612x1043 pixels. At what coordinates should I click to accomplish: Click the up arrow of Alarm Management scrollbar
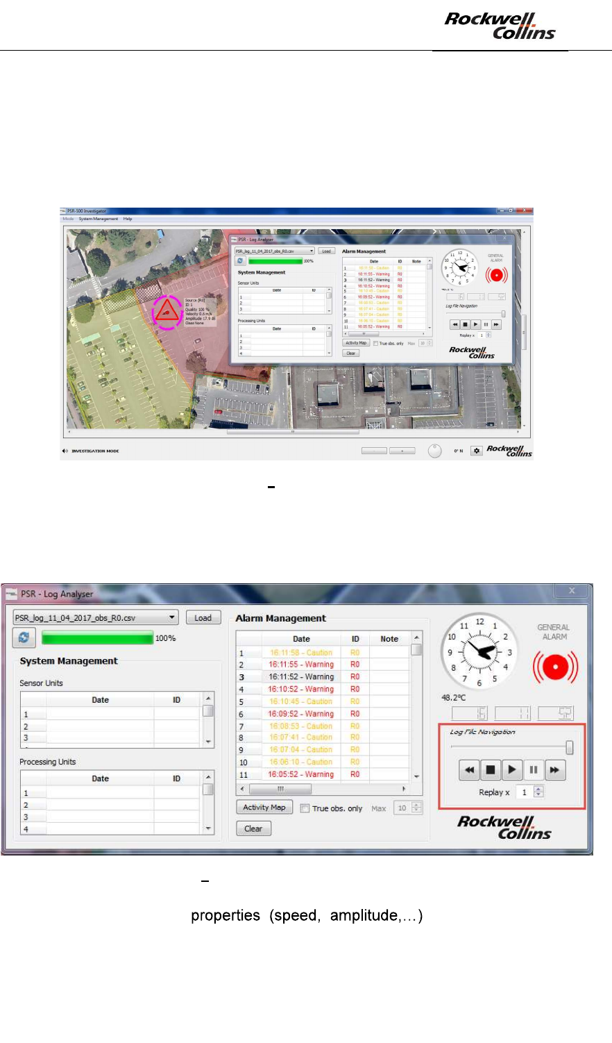click(416, 637)
